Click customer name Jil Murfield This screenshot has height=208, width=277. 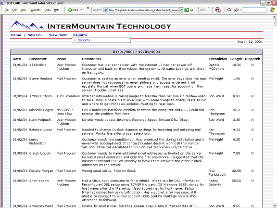coord(38,65)
